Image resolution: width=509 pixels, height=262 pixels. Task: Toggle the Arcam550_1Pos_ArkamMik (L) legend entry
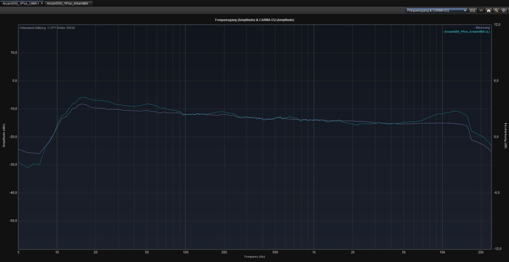pos(467,32)
